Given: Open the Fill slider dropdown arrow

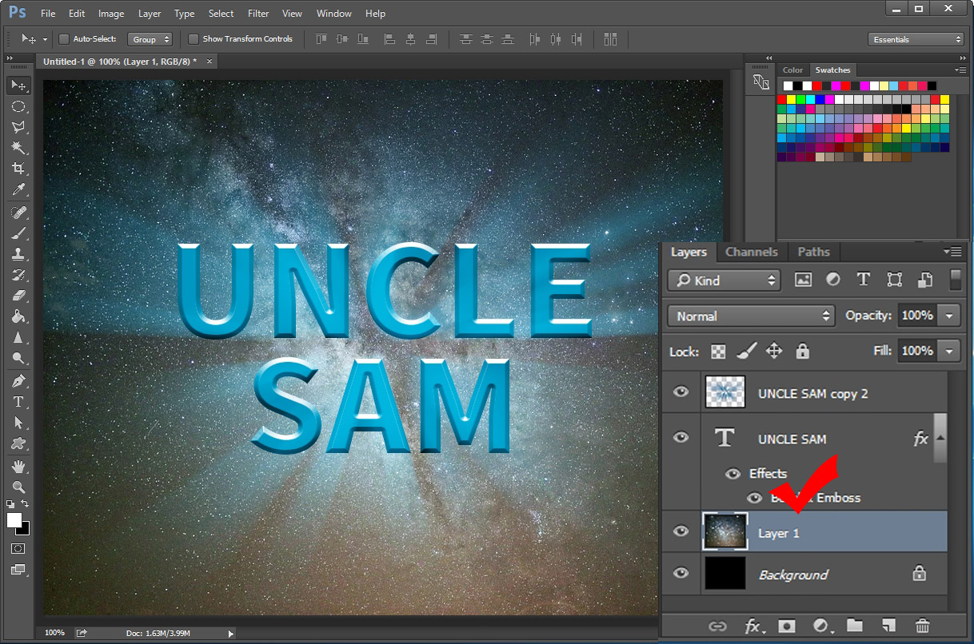Looking at the screenshot, I should (x=948, y=351).
